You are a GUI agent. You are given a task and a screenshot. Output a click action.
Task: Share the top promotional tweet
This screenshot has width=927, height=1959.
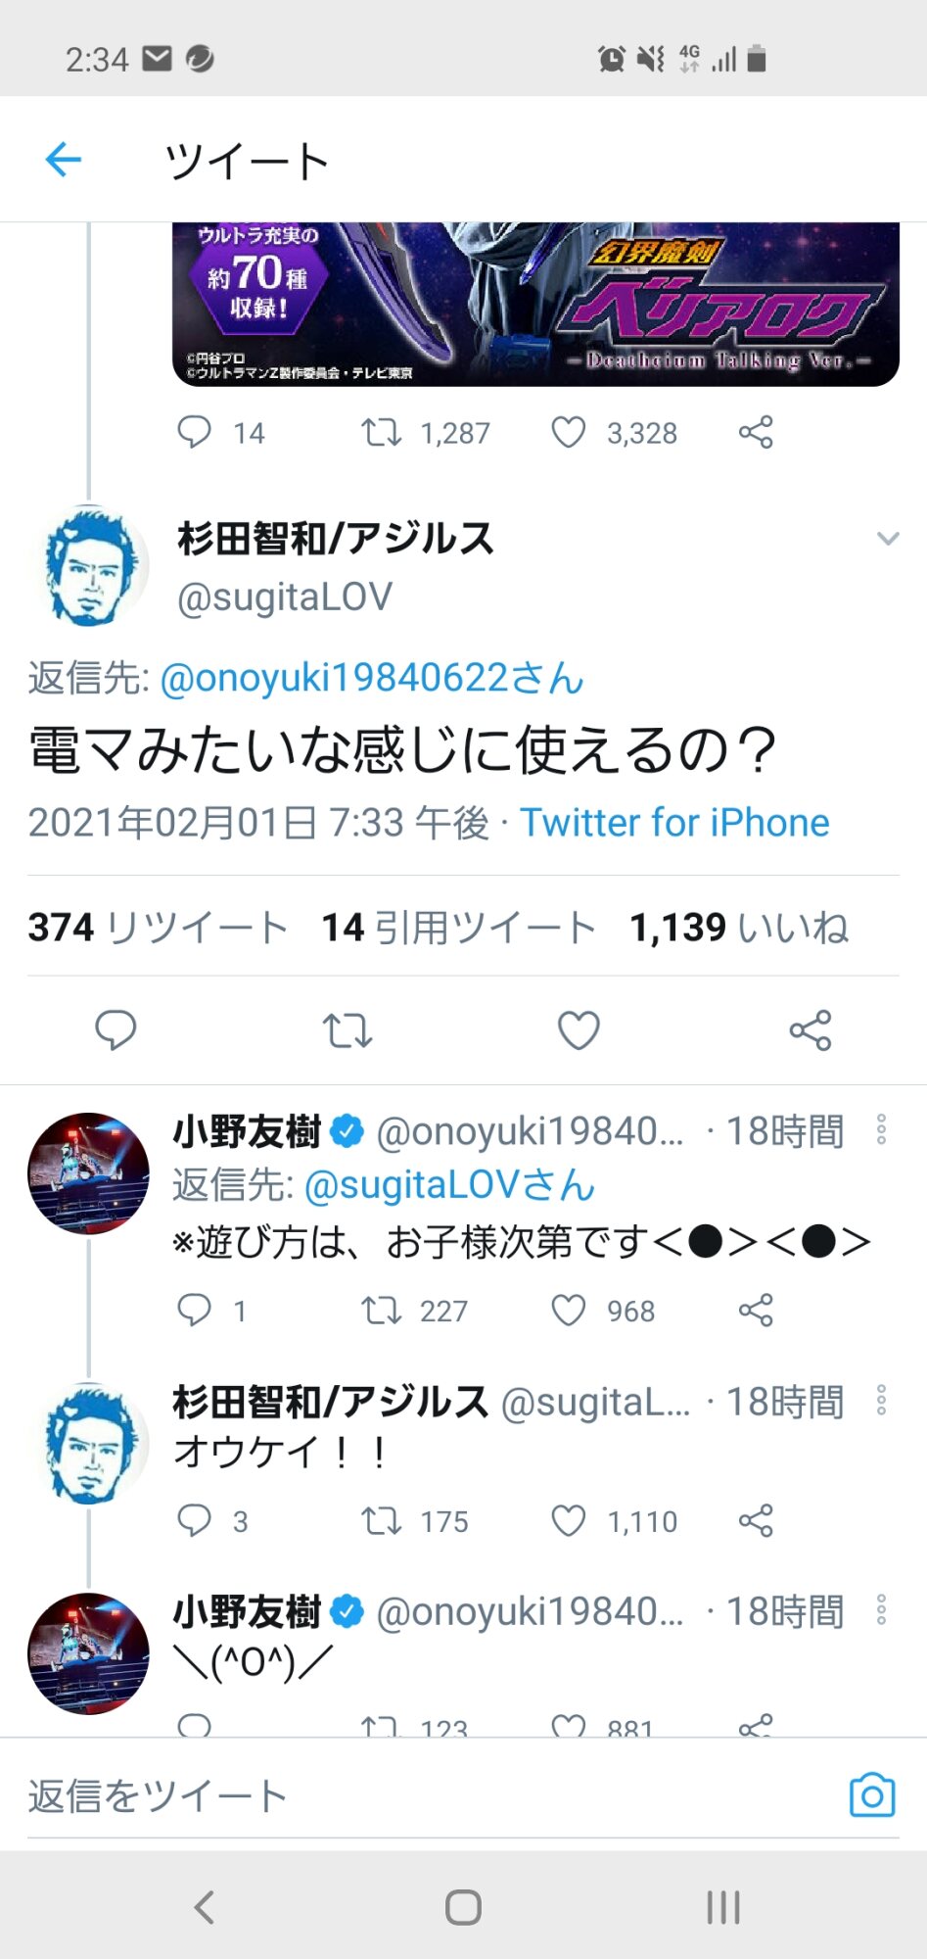coord(756,432)
